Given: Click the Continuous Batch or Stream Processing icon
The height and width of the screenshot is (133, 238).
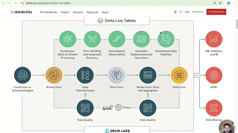Looking at the screenshot, I should tap(68, 39).
